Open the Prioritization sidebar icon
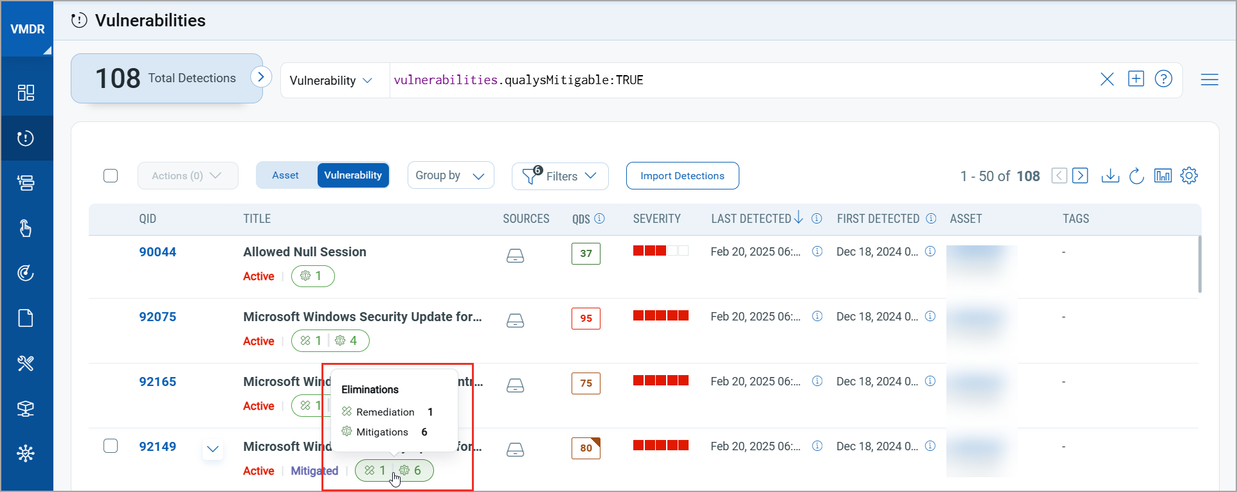Image resolution: width=1237 pixels, height=492 pixels. pos(26,183)
